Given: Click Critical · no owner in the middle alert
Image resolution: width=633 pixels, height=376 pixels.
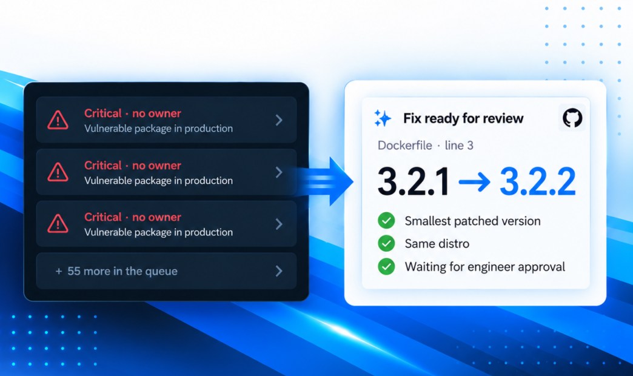Looking at the screenshot, I should point(132,166).
